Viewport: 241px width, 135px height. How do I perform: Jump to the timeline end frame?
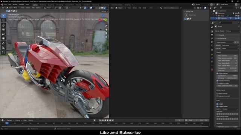(113, 120)
